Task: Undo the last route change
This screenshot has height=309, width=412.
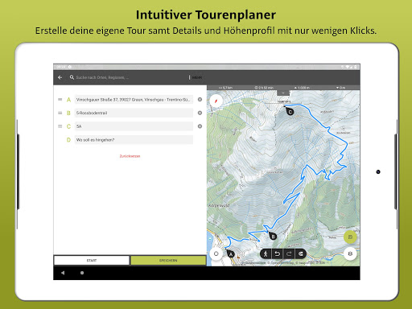Action: (x=278, y=253)
